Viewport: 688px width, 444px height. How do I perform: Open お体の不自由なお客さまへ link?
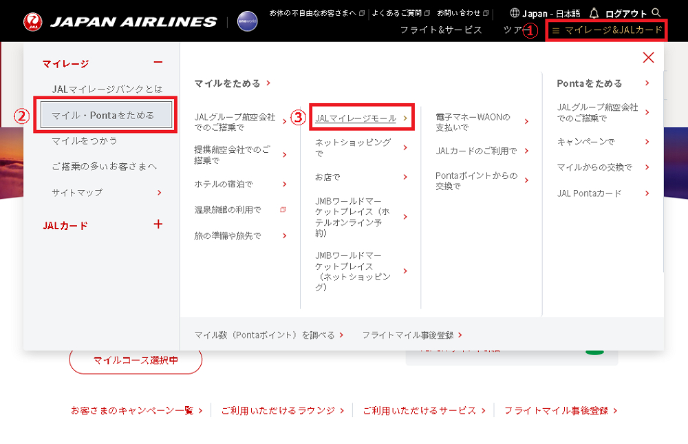316,13
